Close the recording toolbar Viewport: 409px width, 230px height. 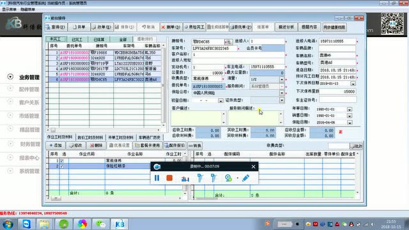click(x=253, y=167)
